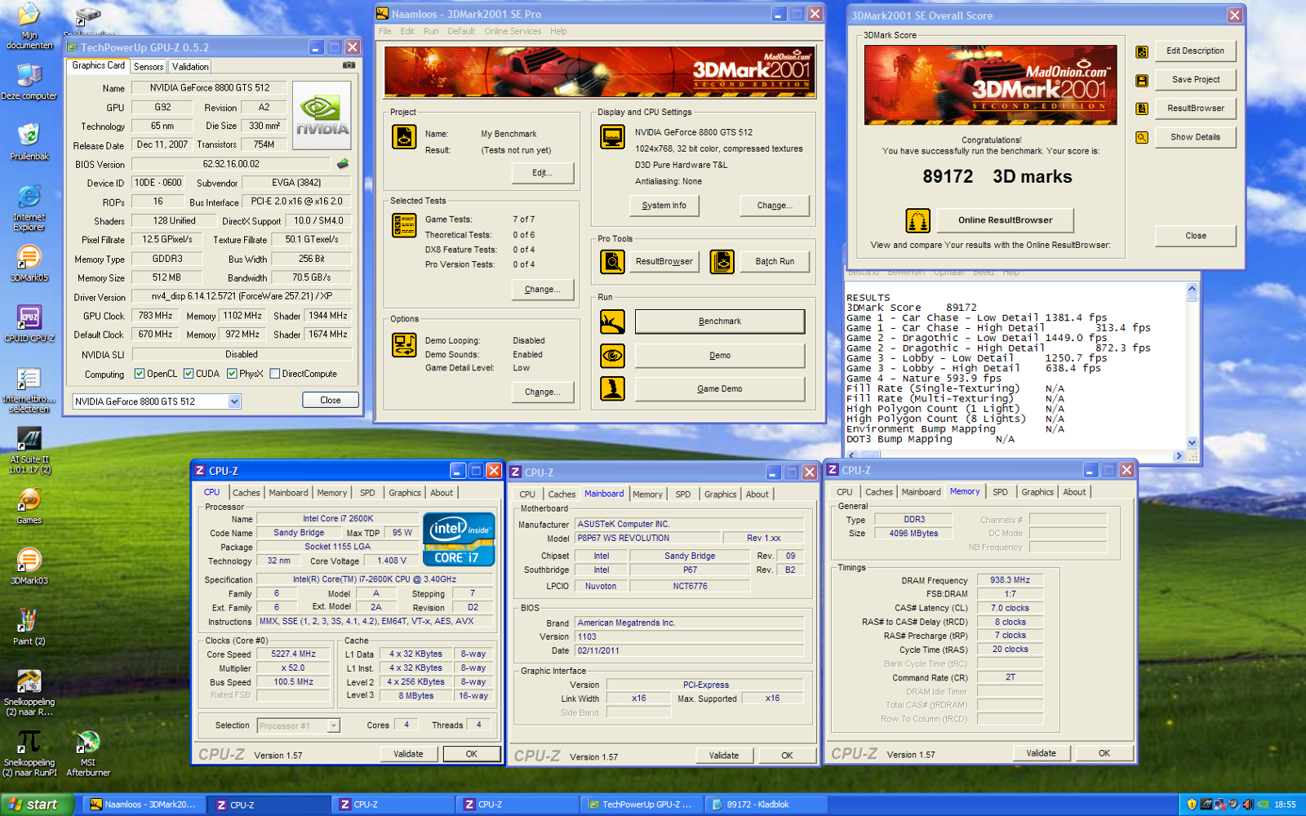Screen dimensions: 1306x816
Task: Click the Windows start button
Action: pos(38,805)
